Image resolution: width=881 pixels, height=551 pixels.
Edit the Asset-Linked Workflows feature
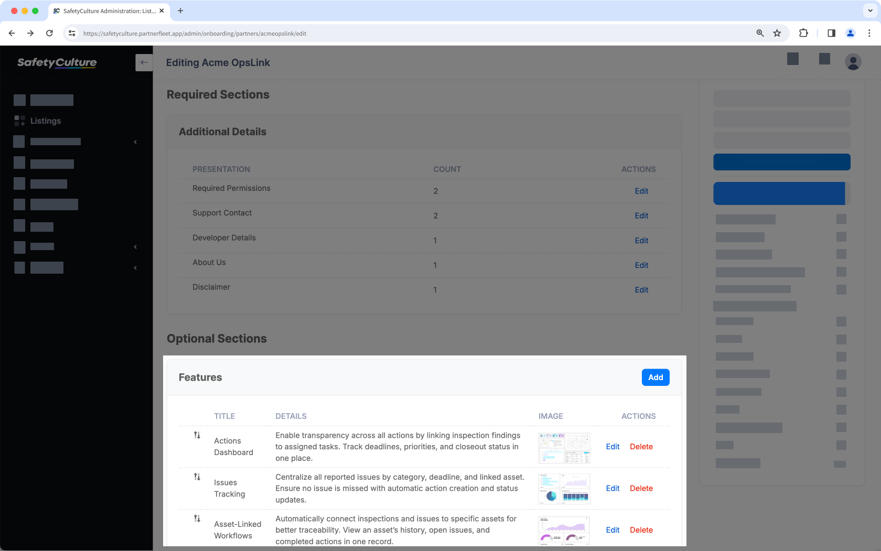click(613, 530)
